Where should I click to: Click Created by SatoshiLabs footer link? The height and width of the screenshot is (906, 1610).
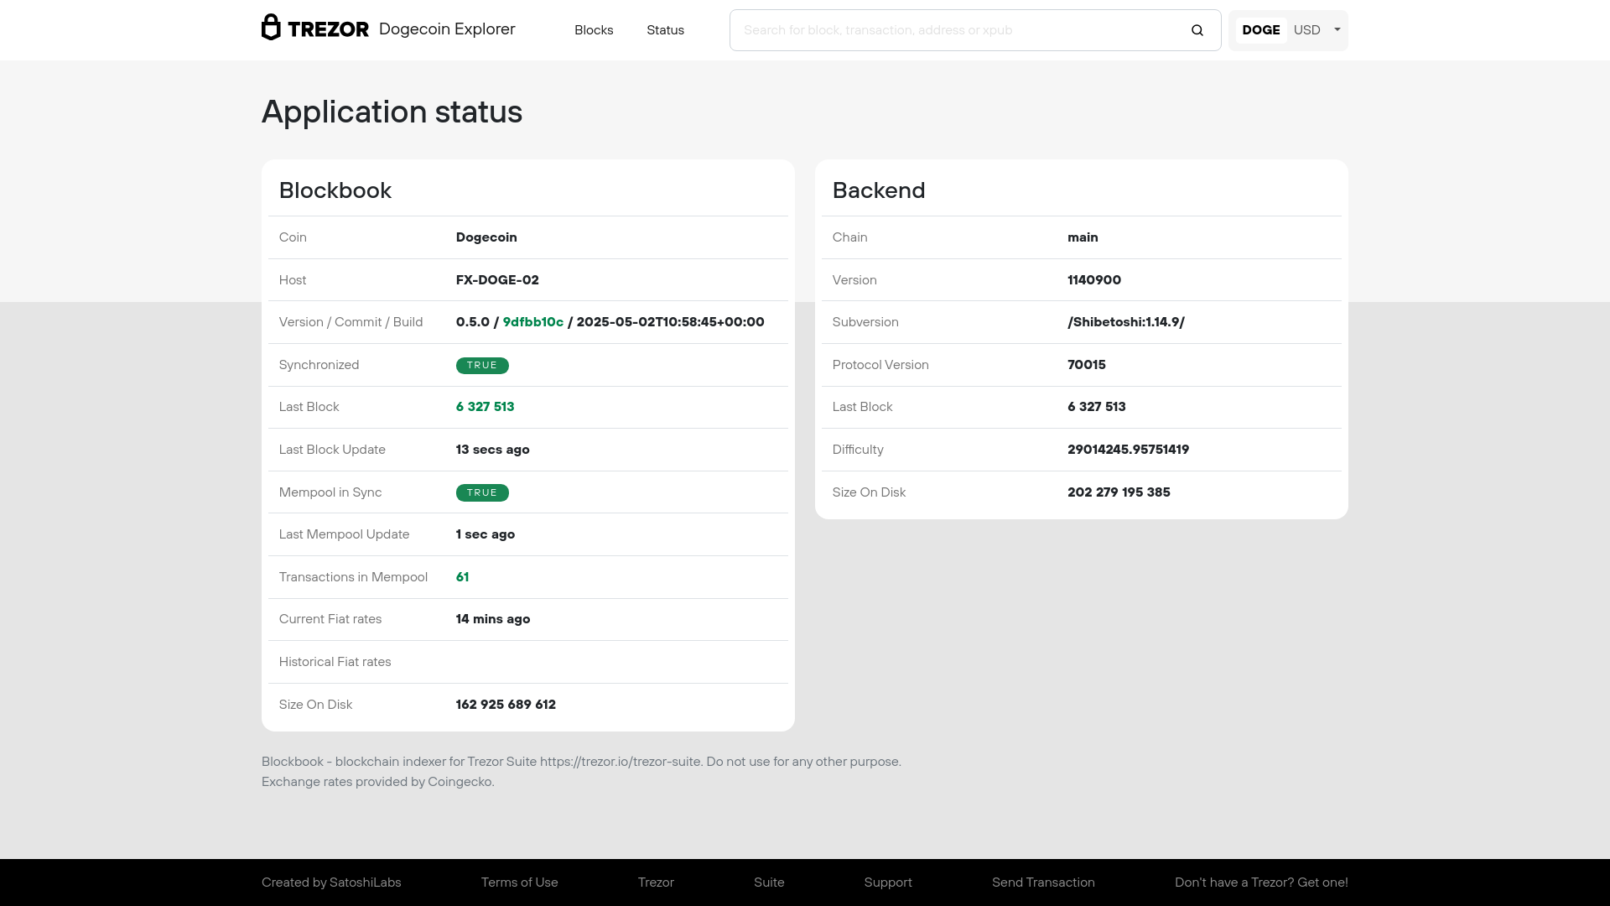click(331, 883)
